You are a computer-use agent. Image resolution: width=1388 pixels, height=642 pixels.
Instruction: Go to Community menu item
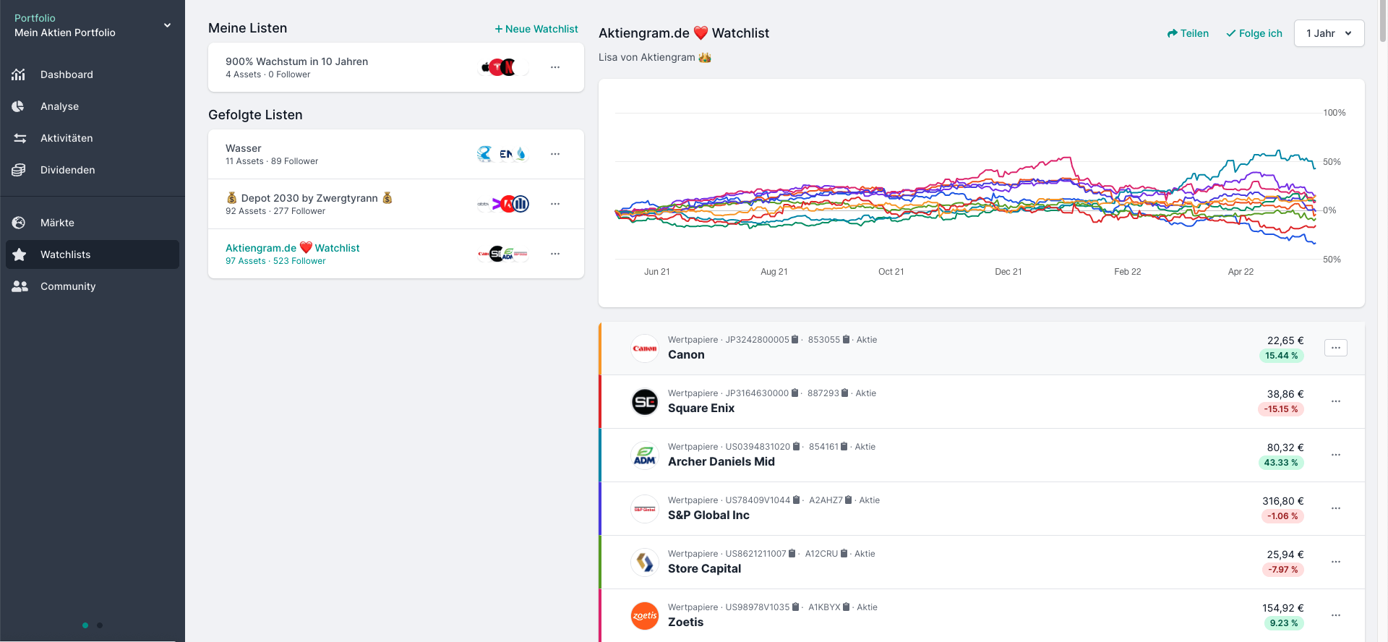(93, 286)
